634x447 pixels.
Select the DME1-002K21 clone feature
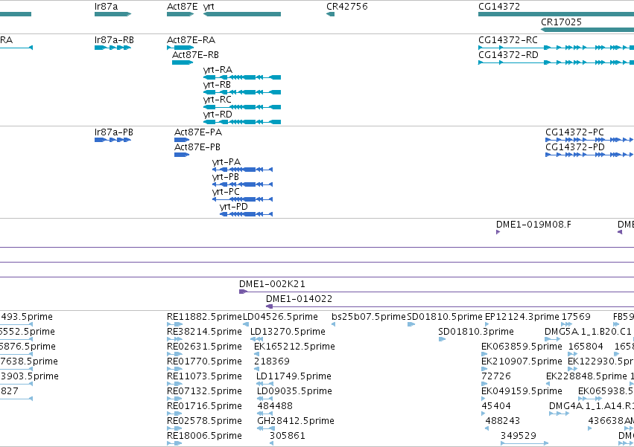tap(437, 292)
